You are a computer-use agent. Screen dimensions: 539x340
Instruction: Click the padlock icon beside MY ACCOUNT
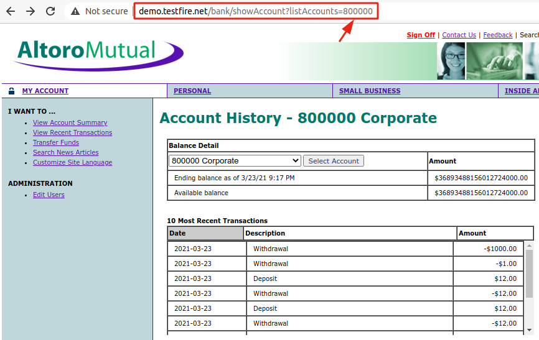11,91
